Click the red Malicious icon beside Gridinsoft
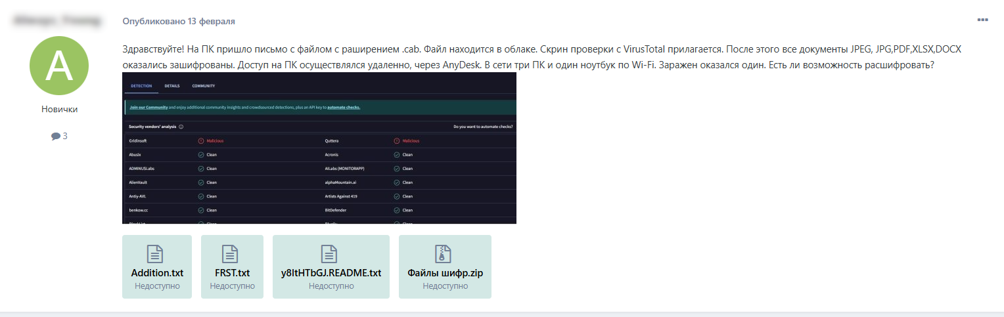Image resolution: width=1004 pixels, height=317 pixels. tap(201, 140)
